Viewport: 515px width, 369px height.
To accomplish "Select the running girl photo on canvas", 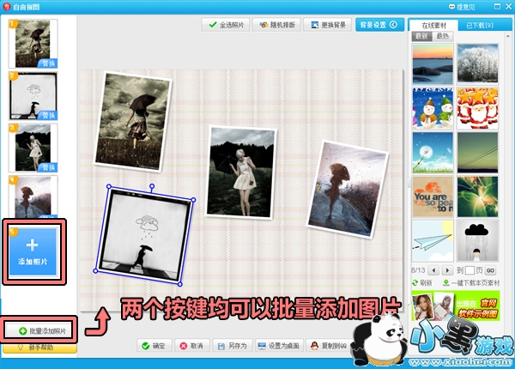I will [x=133, y=122].
